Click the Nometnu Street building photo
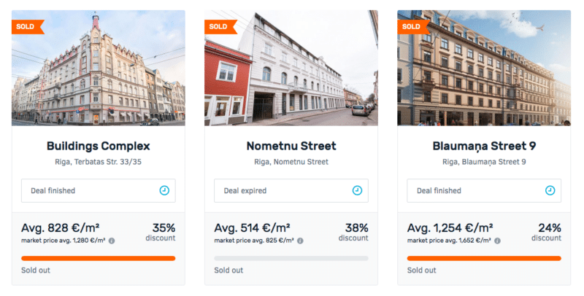Image resolution: width=584 pixels, height=296 pixels. click(x=291, y=68)
